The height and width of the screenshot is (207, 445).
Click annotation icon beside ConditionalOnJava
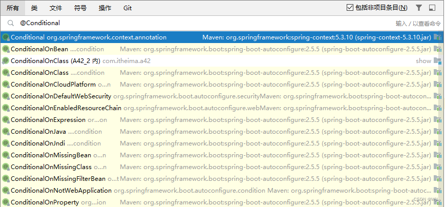point(6,132)
